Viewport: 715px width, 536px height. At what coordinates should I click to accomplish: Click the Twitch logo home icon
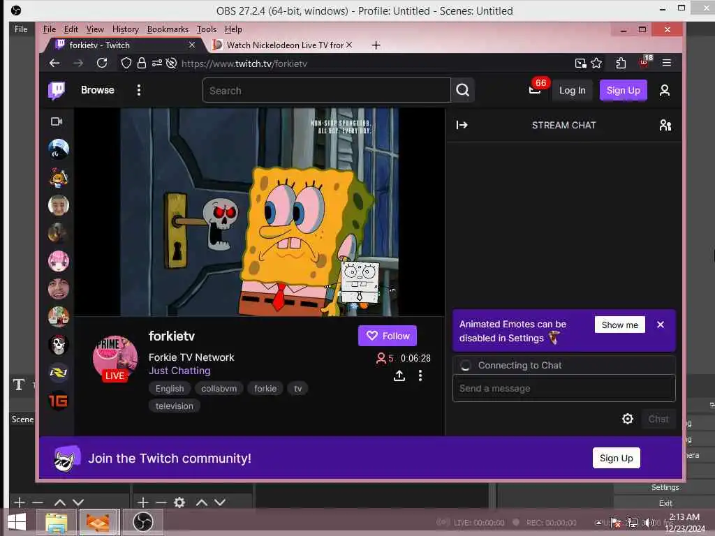(x=57, y=90)
